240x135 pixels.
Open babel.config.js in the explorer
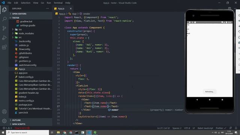(26, 77)
